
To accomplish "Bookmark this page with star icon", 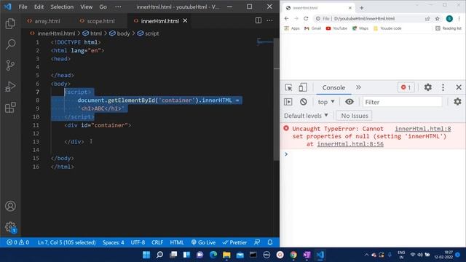I will click(x=437, y=18).
